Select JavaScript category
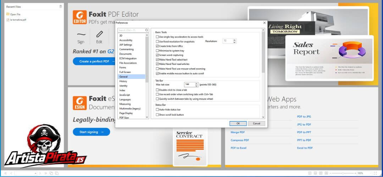The width and height of the screenshot is (383, 177). (x=124, y=95)
